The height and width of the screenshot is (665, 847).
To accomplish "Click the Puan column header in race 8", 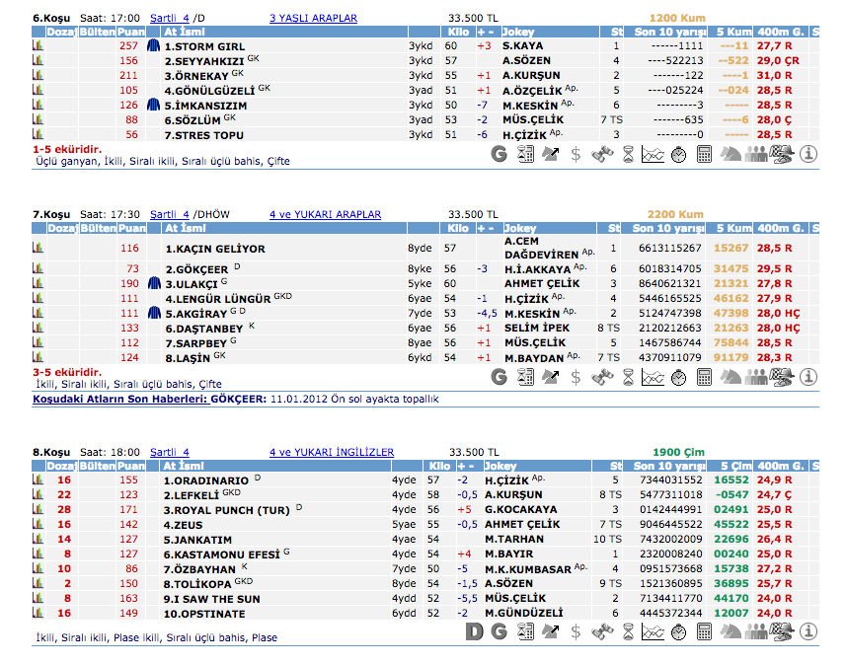I will 129,466.
